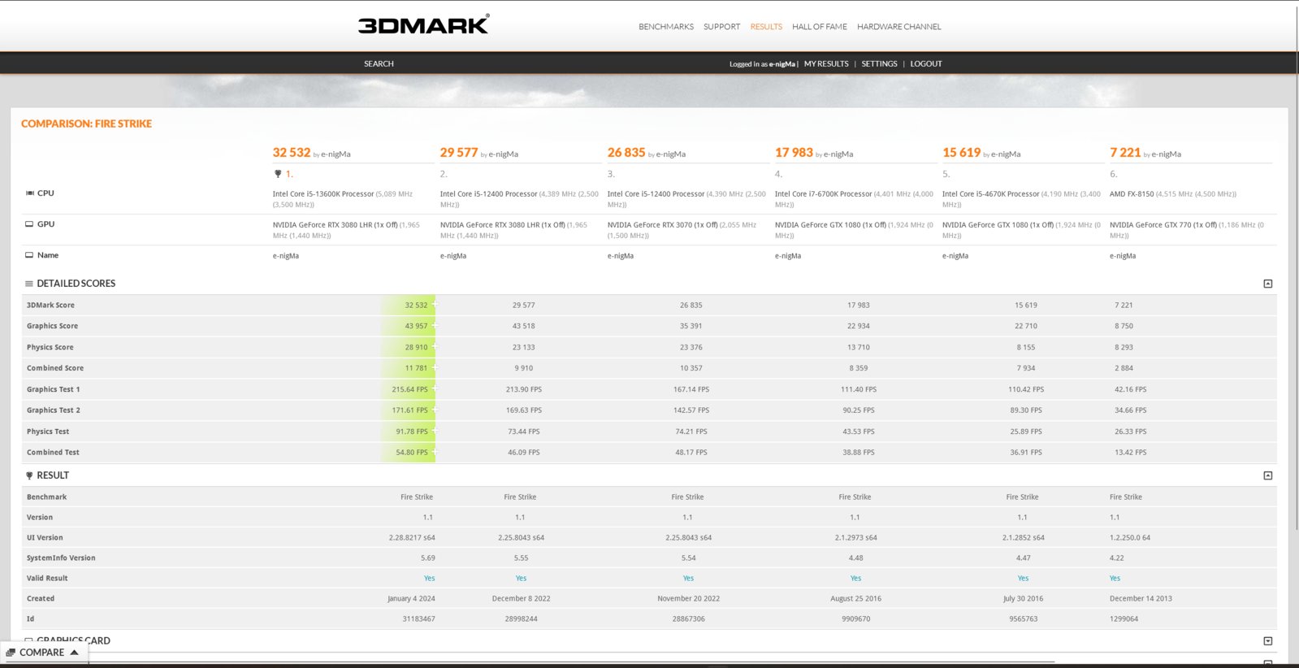Open account Settings
The height and width of the screenshot is (668, 1299).
tap(879, 63)
